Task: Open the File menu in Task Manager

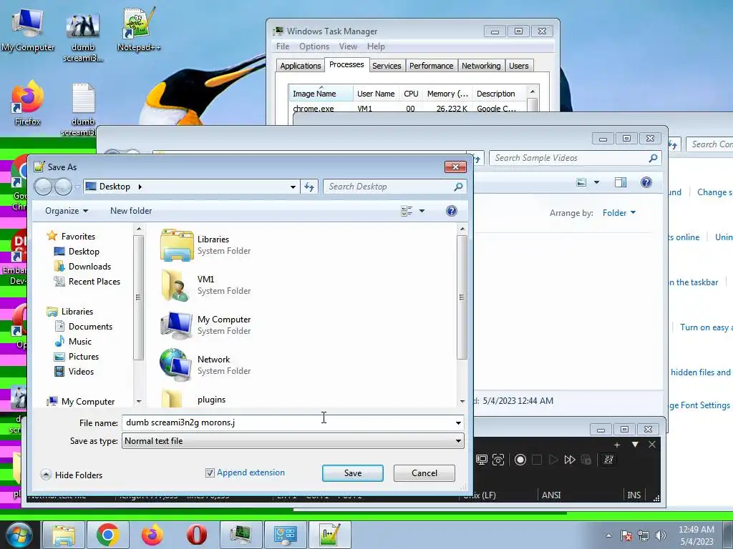Action: (x=282, y=46)
